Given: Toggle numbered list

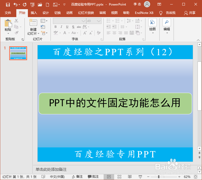Looking at the screenshot, I should pos(118,21).
